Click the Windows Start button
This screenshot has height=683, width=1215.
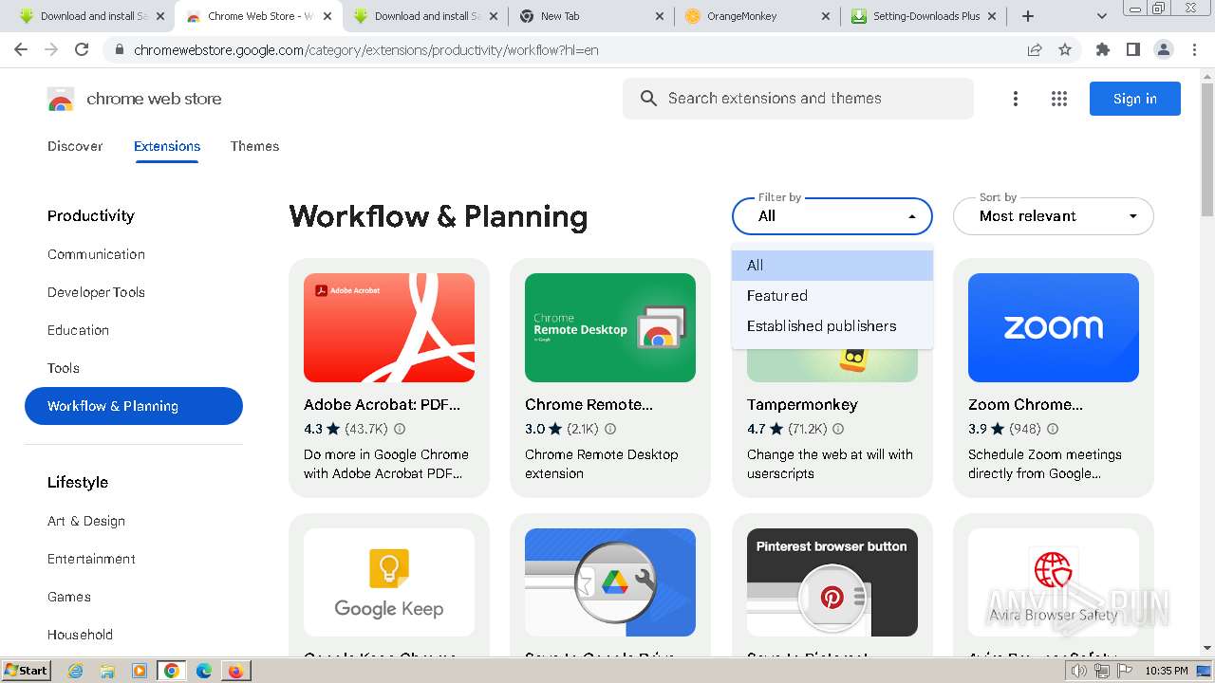tap(27, 671)
